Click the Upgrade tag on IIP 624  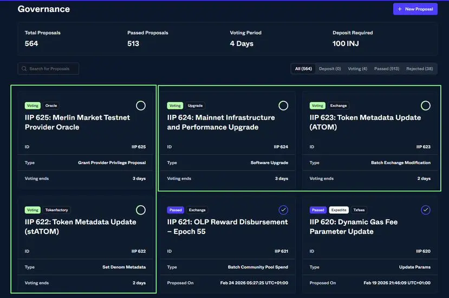(x=195, y=106)
